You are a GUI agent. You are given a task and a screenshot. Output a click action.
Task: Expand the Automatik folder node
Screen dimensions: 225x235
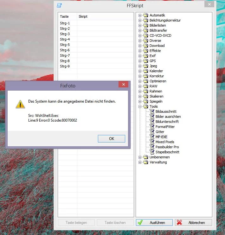click(140, 15)
